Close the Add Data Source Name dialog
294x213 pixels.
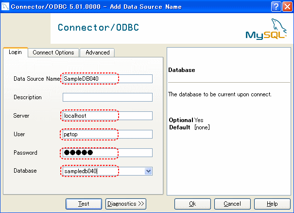coord(287,7)
